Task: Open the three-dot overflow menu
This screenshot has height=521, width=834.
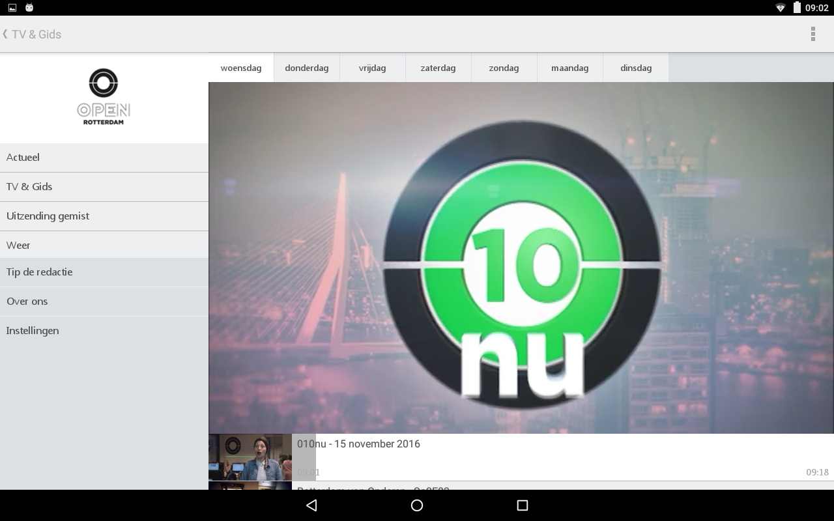Action: [x=812, y=34]
